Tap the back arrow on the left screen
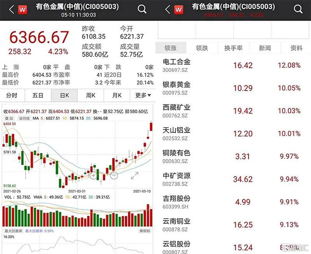The height and width of the screenshot is (254, 311). (12, 9)
